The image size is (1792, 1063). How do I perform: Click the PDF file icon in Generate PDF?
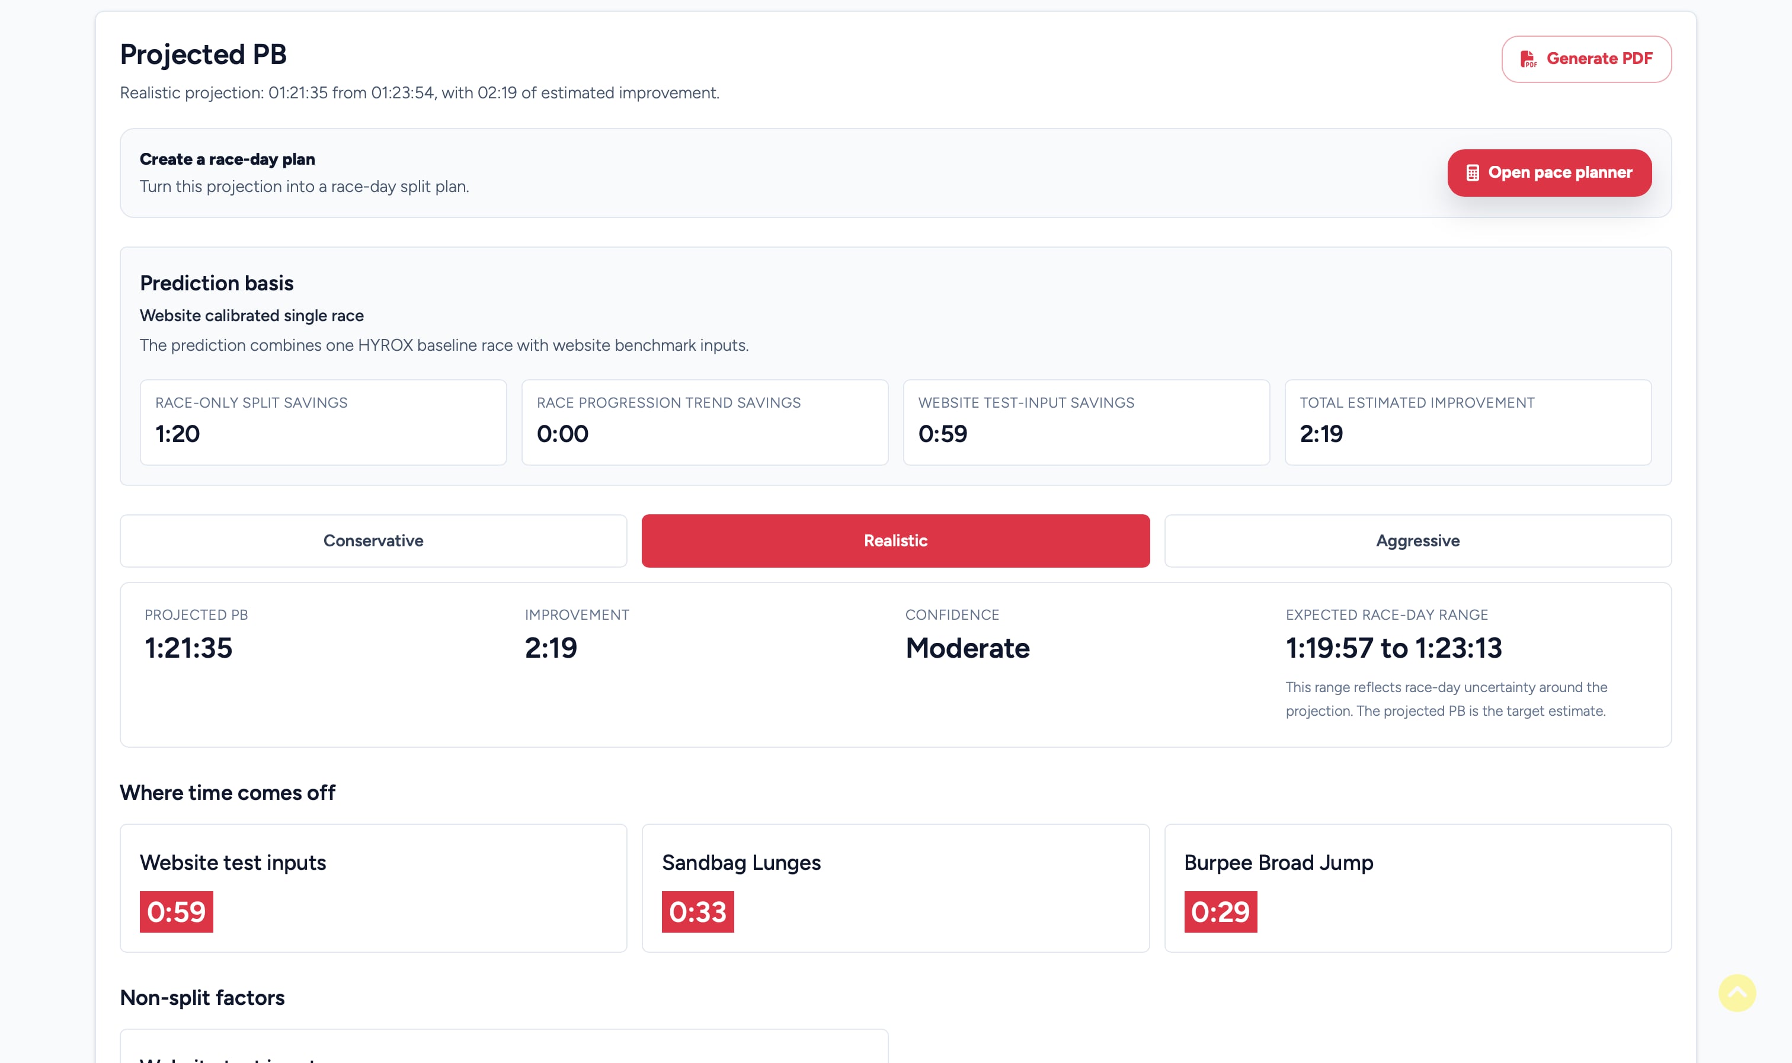pyautogui.click(x=1528, y=59)
